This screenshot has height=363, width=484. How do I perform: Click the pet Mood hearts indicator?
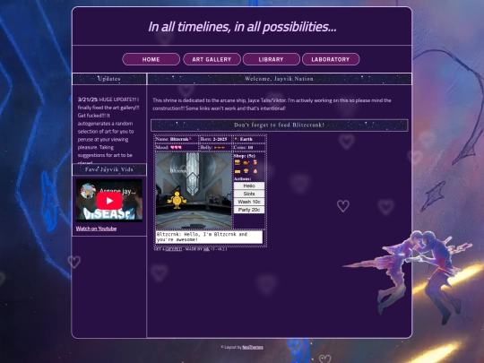coord(176,148)
